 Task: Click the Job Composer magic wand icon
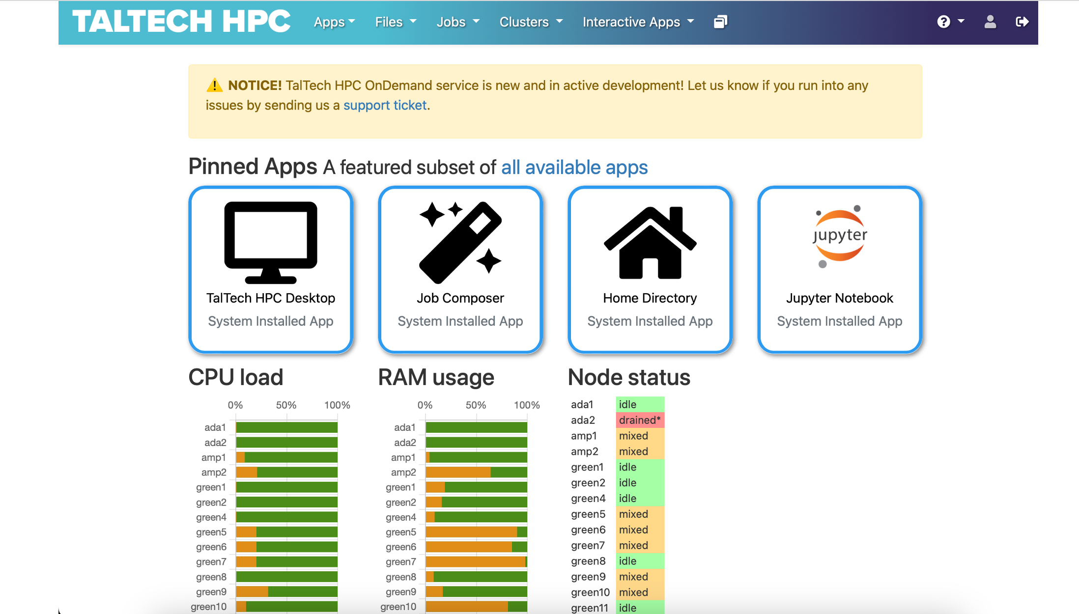coord(460,242)
